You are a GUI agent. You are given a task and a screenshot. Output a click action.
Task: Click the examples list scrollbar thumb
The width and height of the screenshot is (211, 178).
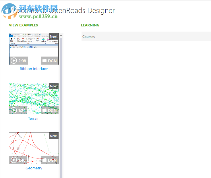coord(61,108)
